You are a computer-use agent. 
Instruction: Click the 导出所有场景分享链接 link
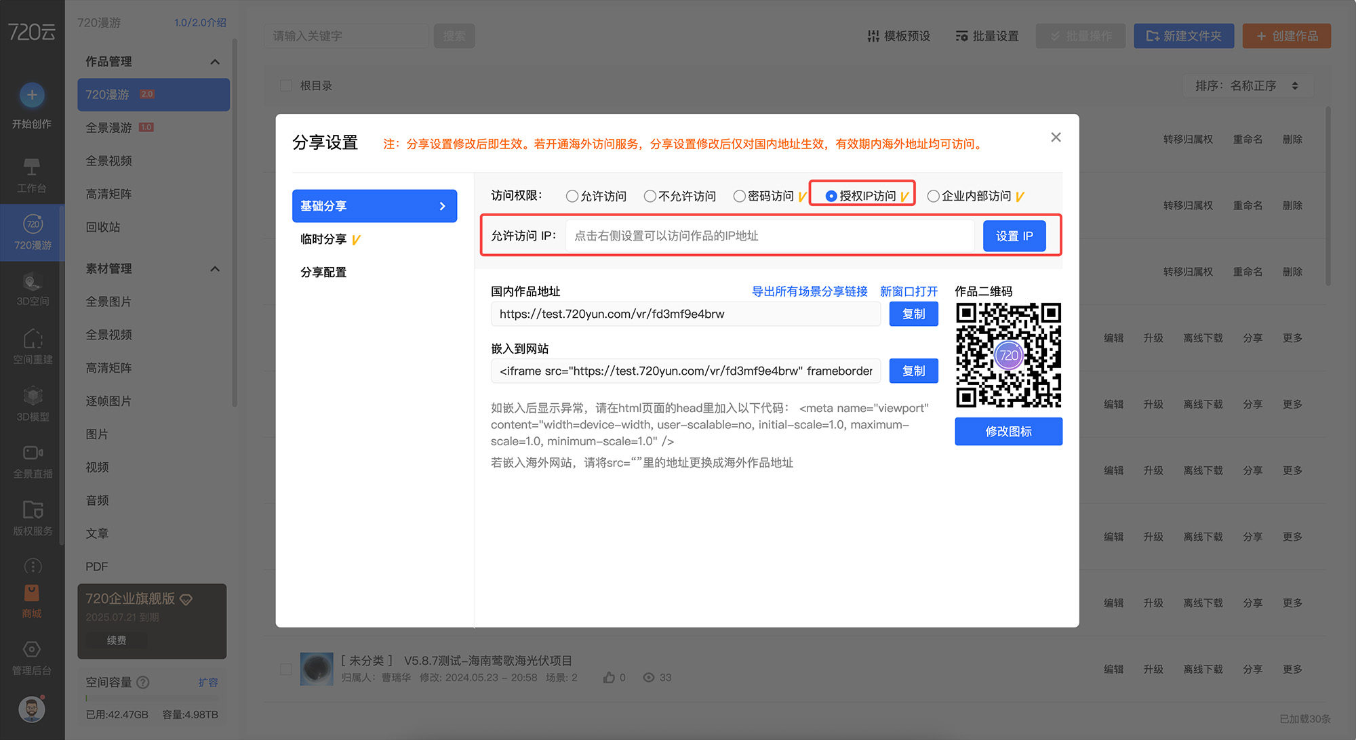[810, 291]
